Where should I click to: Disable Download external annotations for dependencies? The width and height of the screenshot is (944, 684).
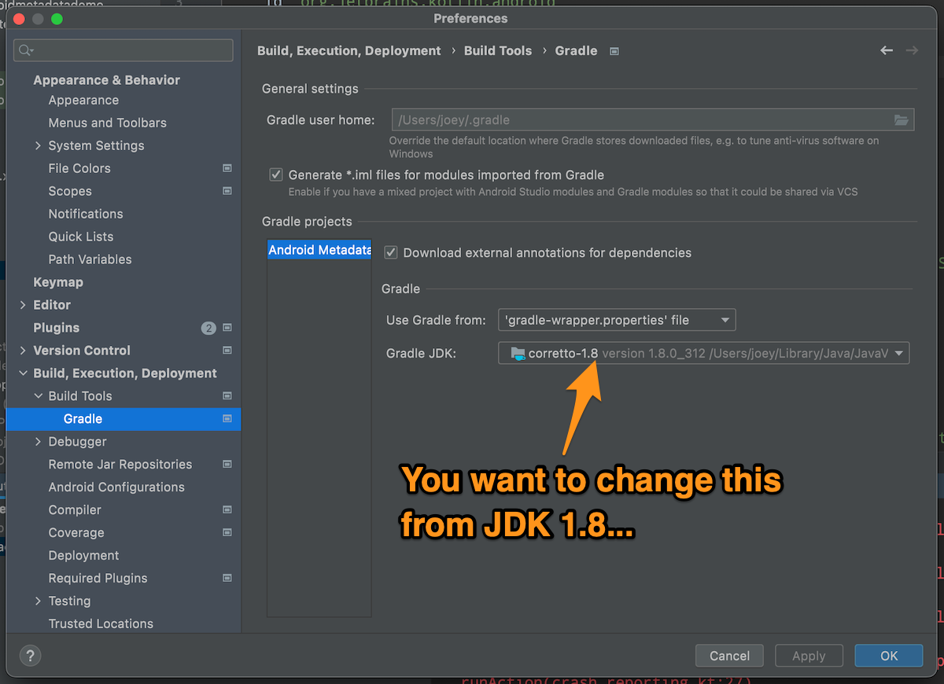pyautogui.click(x=391, y=252)
